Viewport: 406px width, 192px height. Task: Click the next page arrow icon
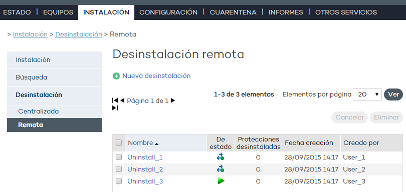[x=173, y=100]
